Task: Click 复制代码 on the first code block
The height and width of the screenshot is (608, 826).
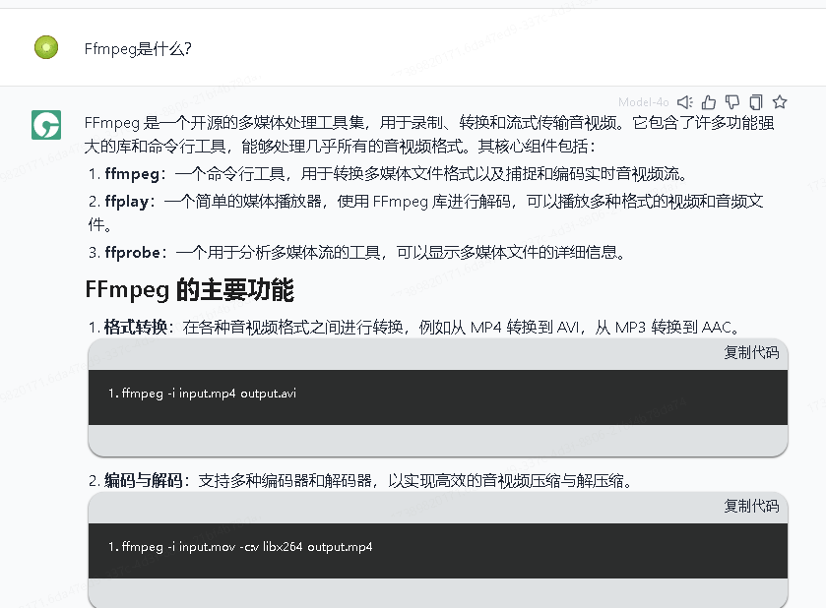Action: tap(751, 352)
